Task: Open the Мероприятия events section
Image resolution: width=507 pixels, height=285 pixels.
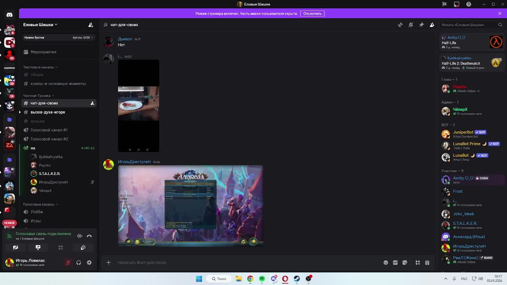Action: point(59,52)
